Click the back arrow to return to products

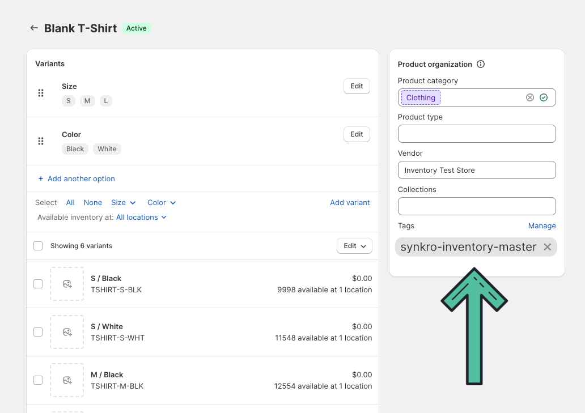click(x=34, y=28)
